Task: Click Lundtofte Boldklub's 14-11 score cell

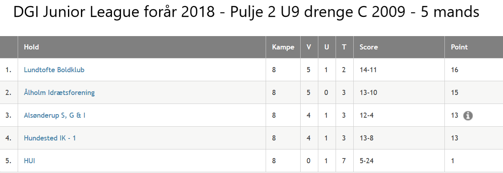Action: pos(368,70)
